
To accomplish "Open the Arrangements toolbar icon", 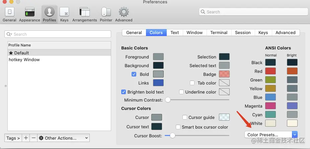I will [85, 12].
